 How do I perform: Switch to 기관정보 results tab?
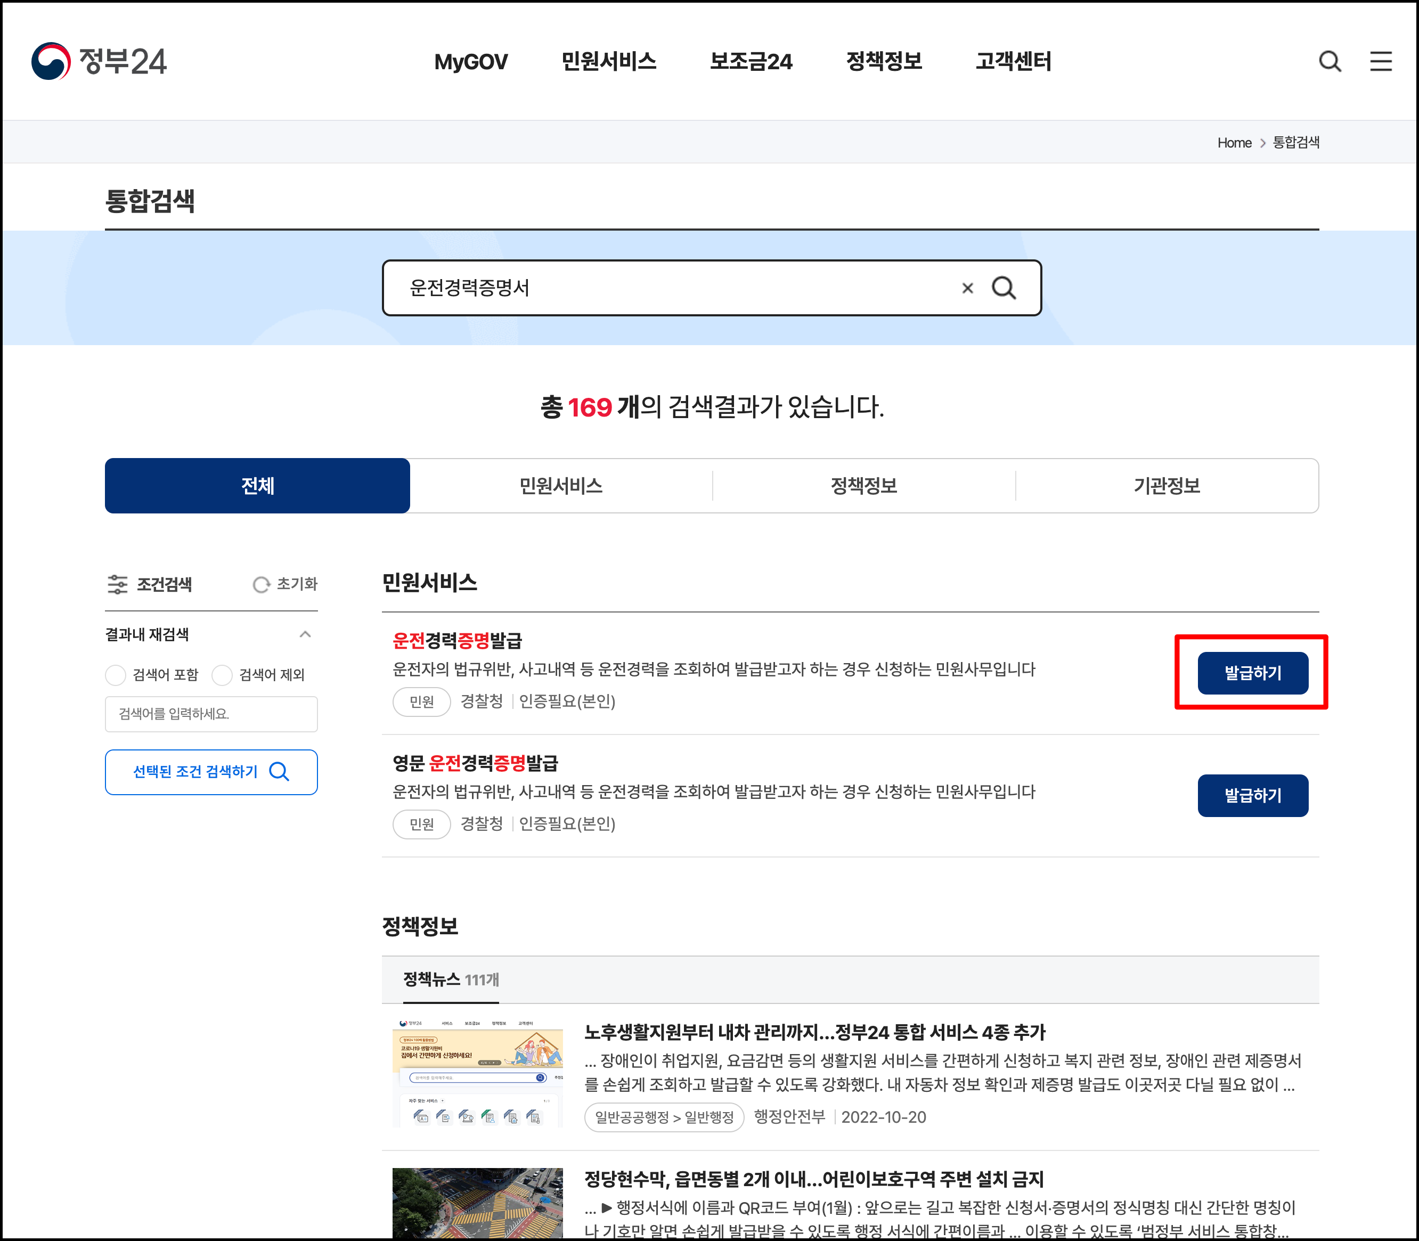click(x=1167, y=485)
